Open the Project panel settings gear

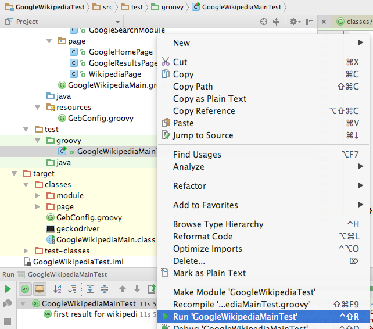pos(295,22)
